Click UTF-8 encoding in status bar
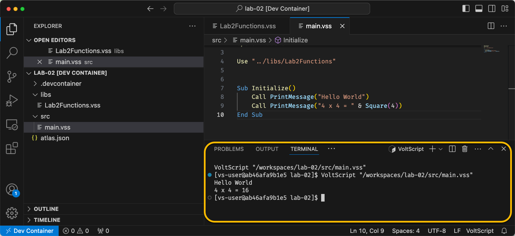Viewport: 515px width, 236px height. pos(437,231)
